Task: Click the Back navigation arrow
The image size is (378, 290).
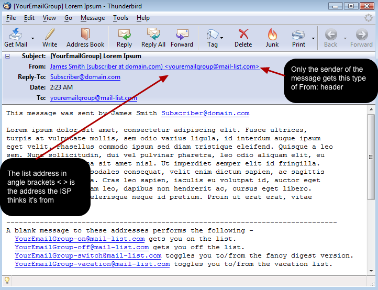Action: pyautogui.click(x=331, y=35)
